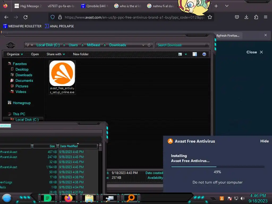The height and width of the screenshot is (204, 272).
Task: Switch to the Qmobile E440 tab
Action: 94,6
